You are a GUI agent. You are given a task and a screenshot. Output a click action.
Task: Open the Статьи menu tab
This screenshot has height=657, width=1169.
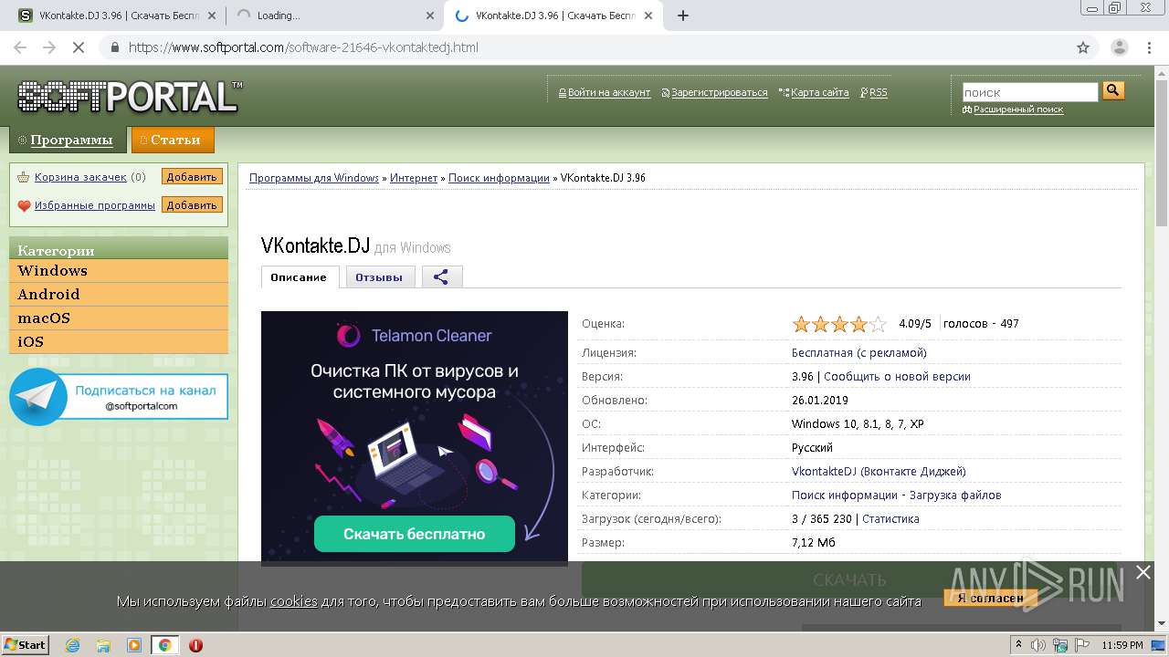pyautogui.click(x=174, y=140)
